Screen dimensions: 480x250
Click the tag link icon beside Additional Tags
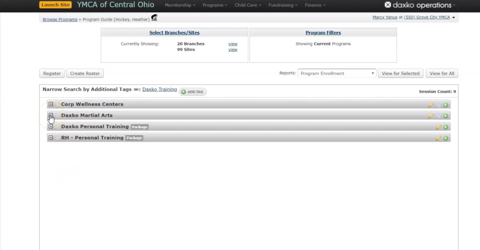pos(136,89)
